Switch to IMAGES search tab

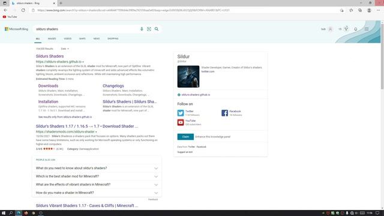[x=52, y=38]
